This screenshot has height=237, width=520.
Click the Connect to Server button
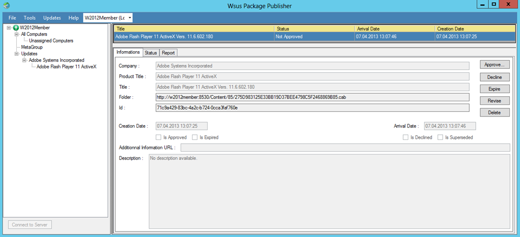pos(29,225)
